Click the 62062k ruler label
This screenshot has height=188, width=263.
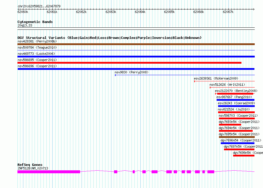pyautogui.click(x=81, y=12)
